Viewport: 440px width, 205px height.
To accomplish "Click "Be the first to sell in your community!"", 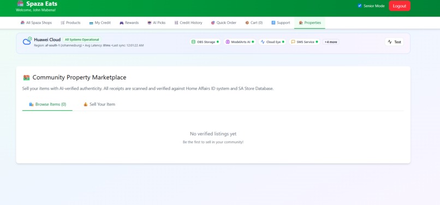I will pos(213,142).
